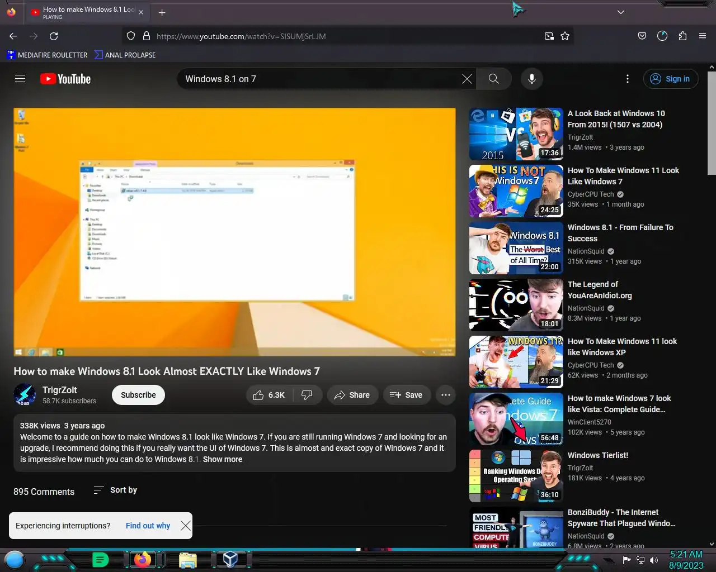716x572 pixels.
Task: Close the YouTube browser tab
Action: (x=140, y=12)
